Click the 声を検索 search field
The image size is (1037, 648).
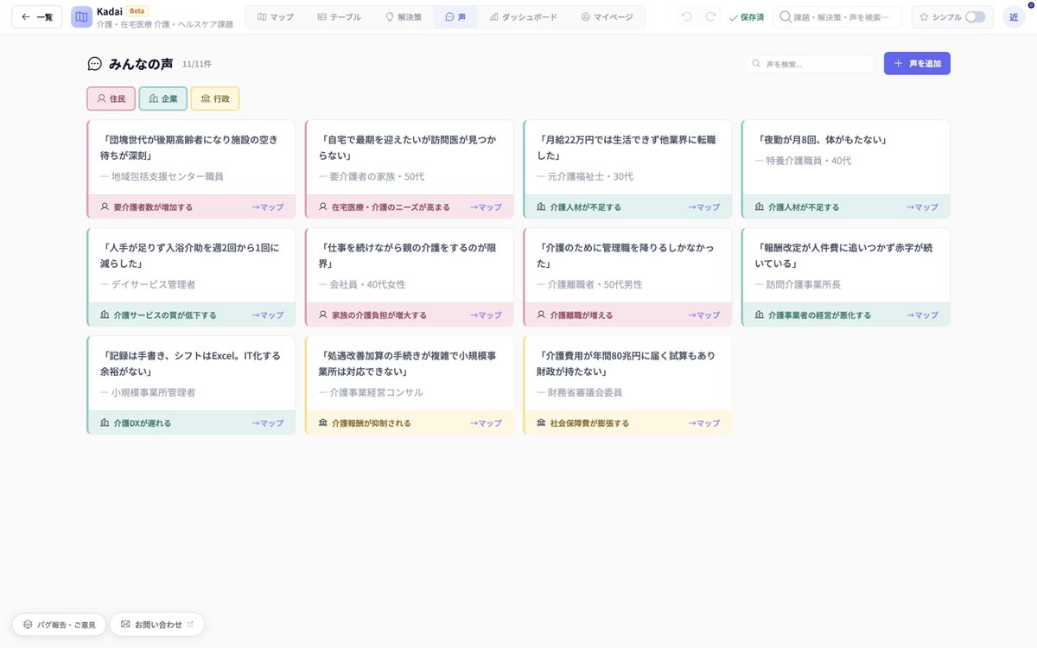tap(808, 63)
